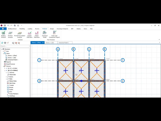Viewport: 161px width, 121px height.
Task: Switch to the Building Setout ribbon tab
Action: click(12, 29)
